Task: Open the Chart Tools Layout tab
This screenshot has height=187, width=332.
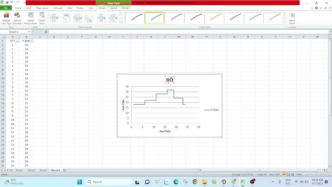Action: pyautogui.click(x=113, y=8)
